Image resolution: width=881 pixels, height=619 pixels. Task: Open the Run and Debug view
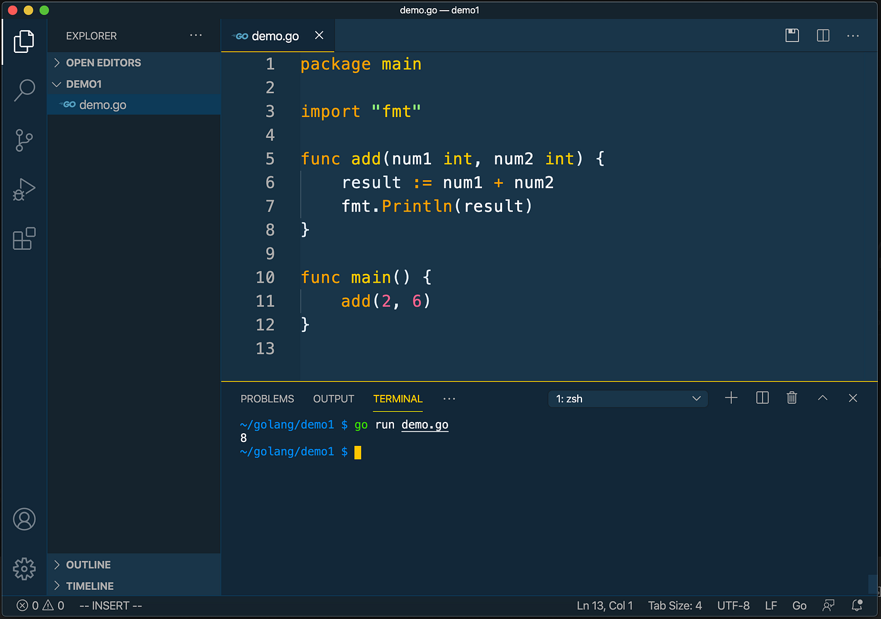point(24,189)
